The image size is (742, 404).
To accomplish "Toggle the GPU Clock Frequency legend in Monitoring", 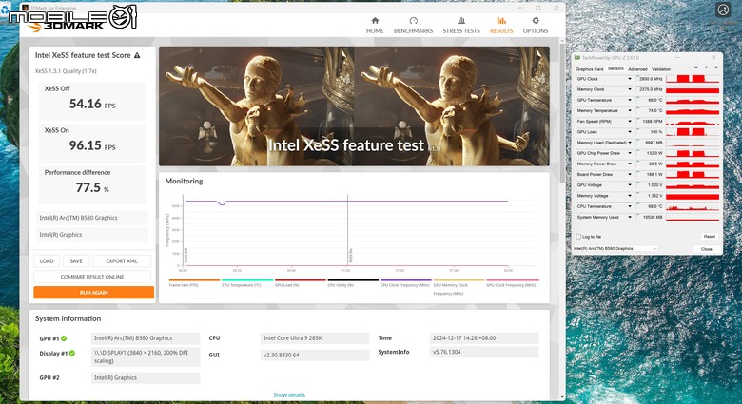I will [x=512, y=283].
